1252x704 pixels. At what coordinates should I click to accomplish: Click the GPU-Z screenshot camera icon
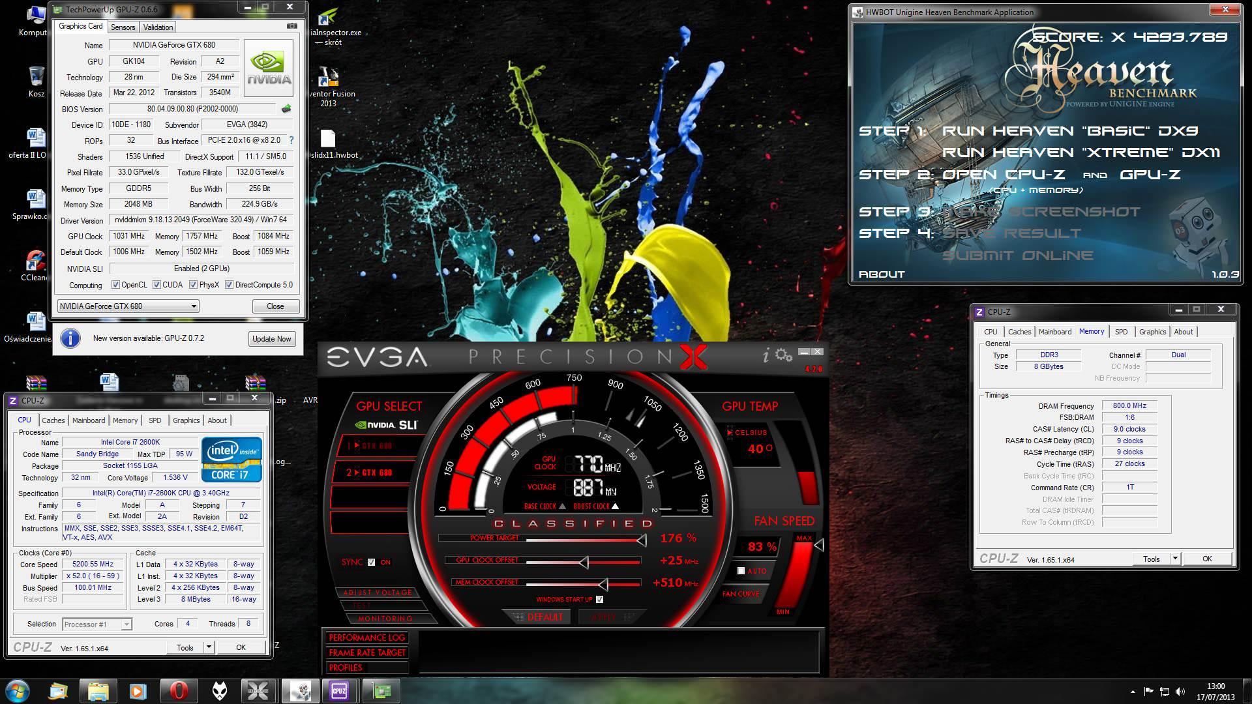pos(291,26)
